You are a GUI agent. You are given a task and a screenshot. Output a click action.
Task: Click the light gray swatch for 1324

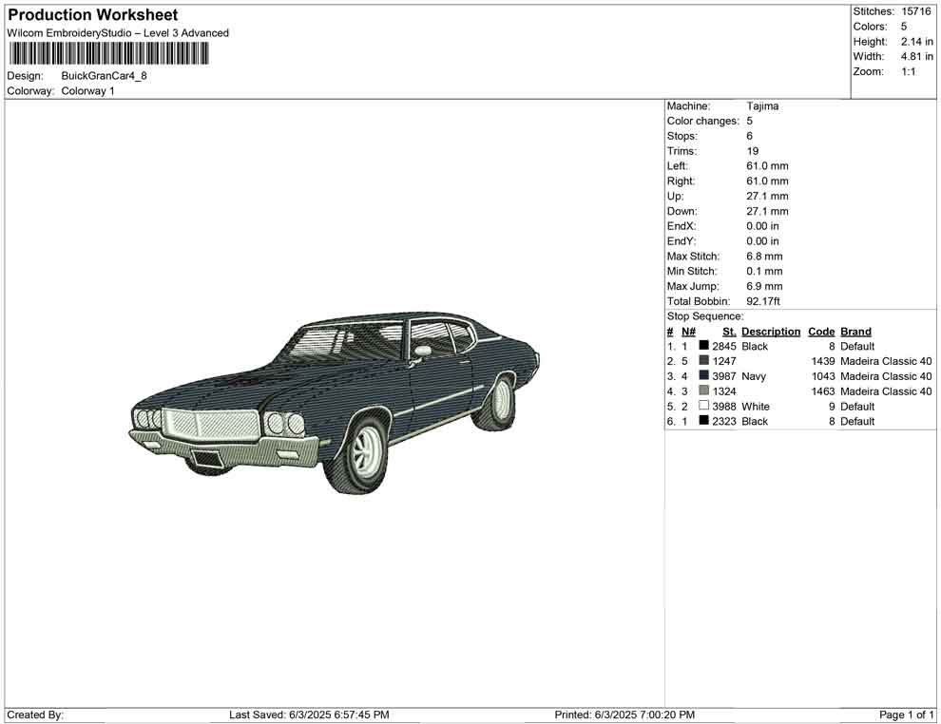click(x=704, y=391)
